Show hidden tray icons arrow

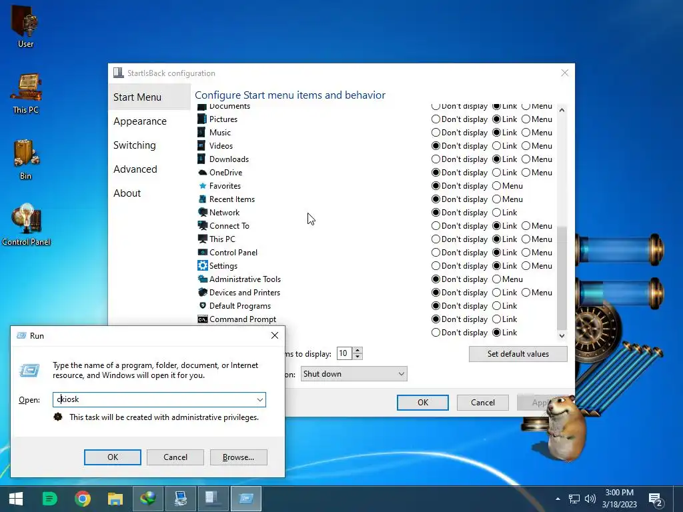[558, 499]
